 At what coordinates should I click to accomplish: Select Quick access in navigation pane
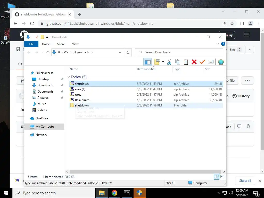44,73
